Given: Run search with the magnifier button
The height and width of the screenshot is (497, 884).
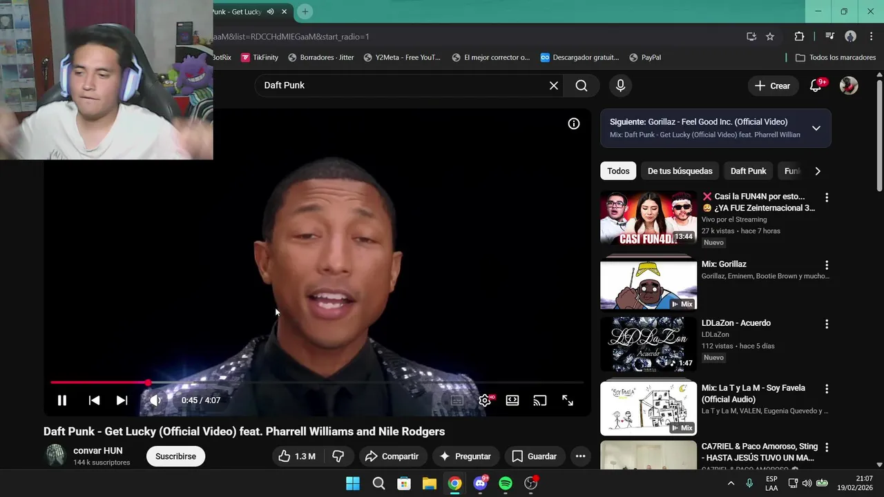Looking at the screenshot, I should tap(582, 86).
